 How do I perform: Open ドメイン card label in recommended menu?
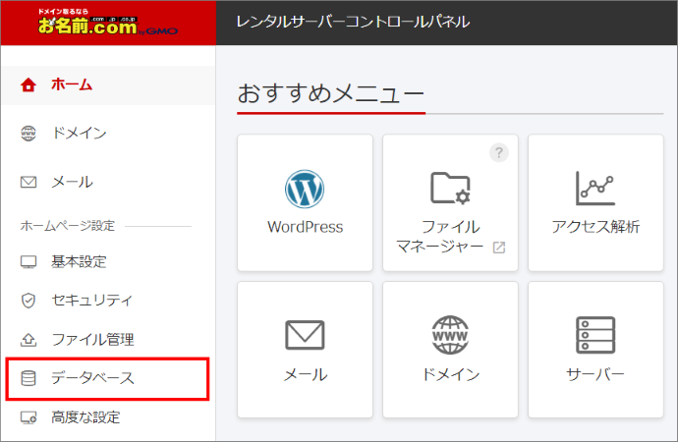[451, 374]
